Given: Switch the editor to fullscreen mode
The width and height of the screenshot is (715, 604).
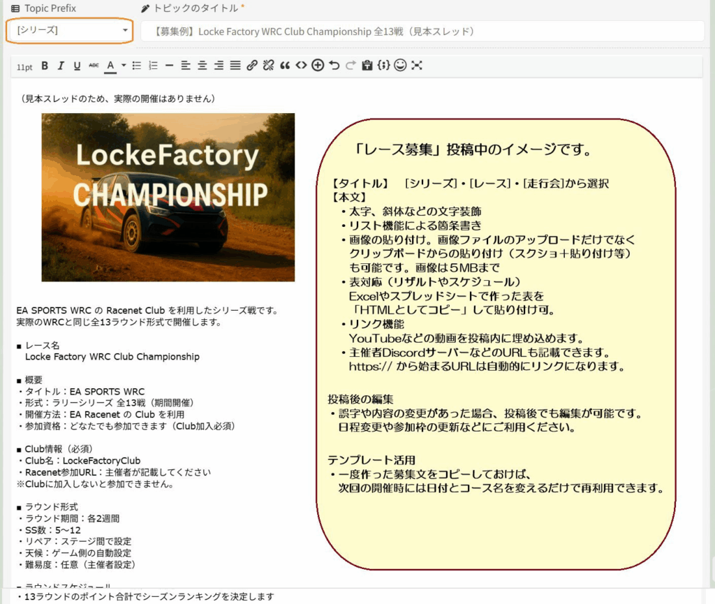Looking at the screenshot, I should 417,66.
